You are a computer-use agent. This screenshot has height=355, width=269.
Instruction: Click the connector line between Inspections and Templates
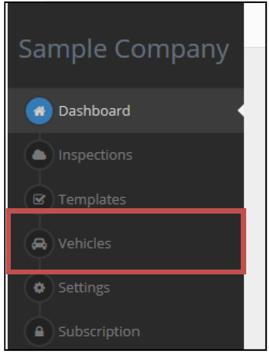click(x=40, y=177)
